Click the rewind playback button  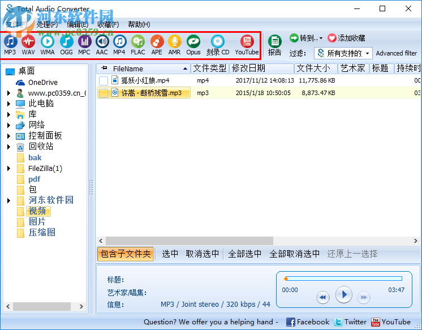click(323, 297)
